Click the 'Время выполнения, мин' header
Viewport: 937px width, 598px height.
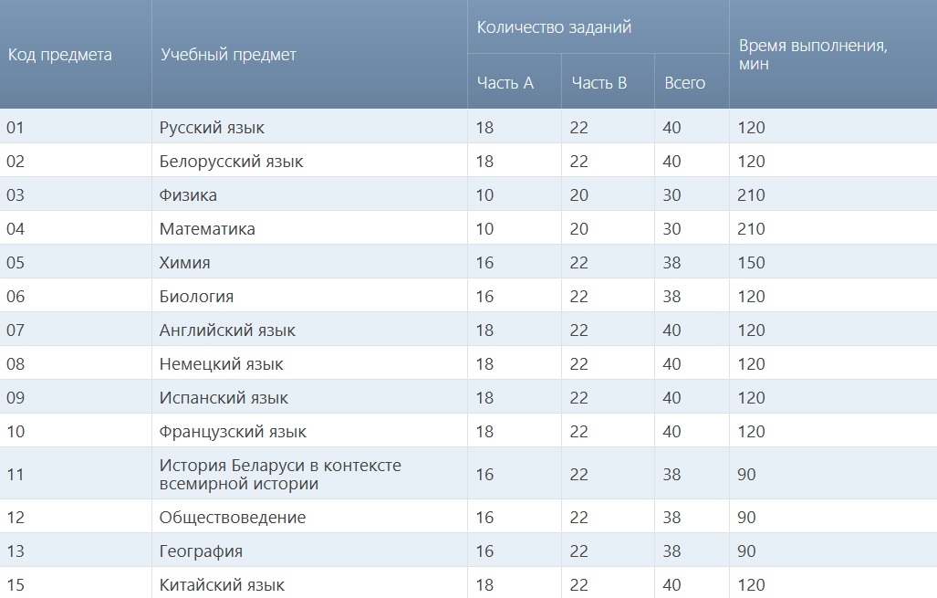pyautogui.click(x=814, y=55)
